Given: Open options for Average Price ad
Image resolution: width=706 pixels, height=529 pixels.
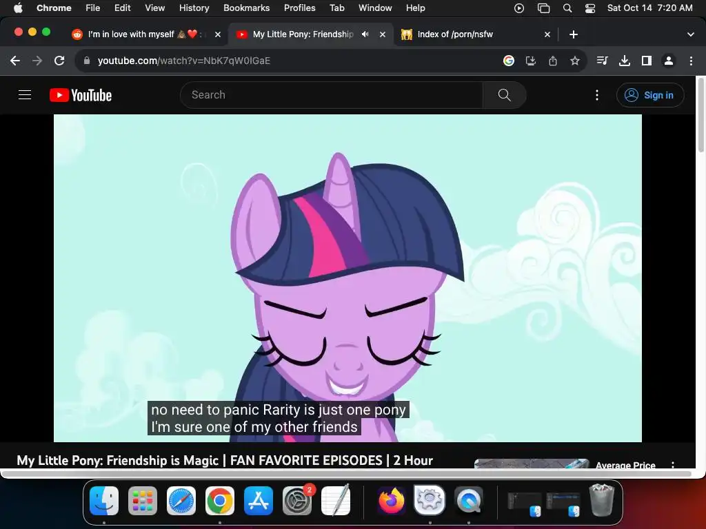Looking at the screenshot, I should click(673, 465).
